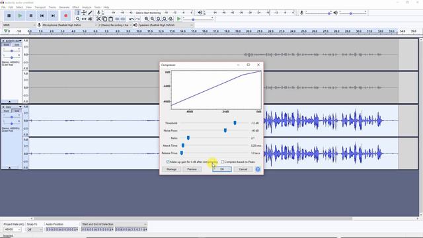Viewport: 423px width, 238px height.
Task: Select the Draw pencil tool
Action: click(90, 13)
